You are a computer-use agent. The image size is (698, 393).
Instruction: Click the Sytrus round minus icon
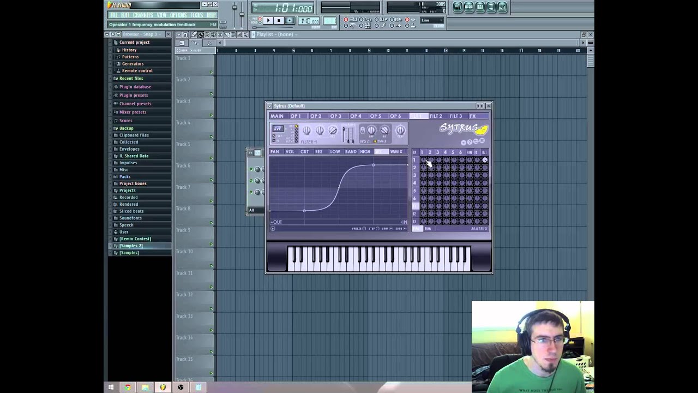[x=464, y=142]
